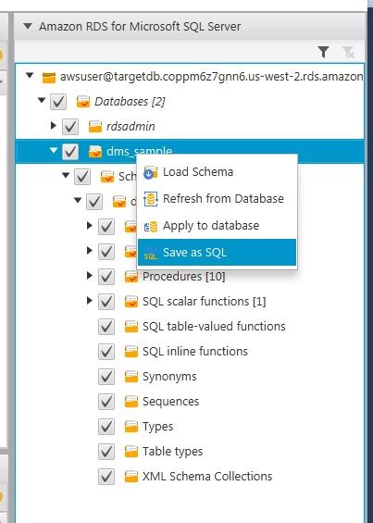373x523 pixels.
Task: Uncheck the dms_sample checkbox
Action: point(70,152)
